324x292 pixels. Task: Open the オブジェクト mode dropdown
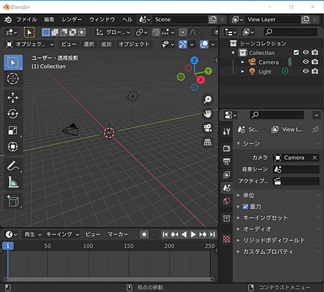[x=29, y=44]
